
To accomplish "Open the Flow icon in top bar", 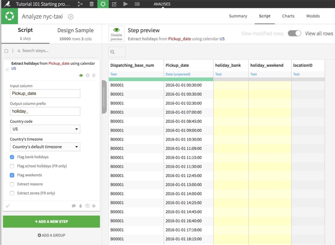I will click(x=80, y=4).
